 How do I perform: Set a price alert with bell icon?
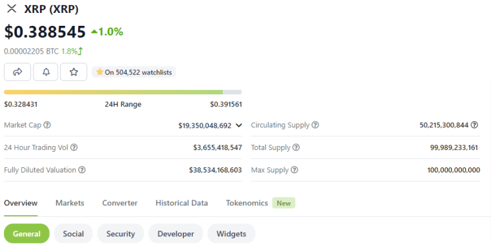coord(46,72)
